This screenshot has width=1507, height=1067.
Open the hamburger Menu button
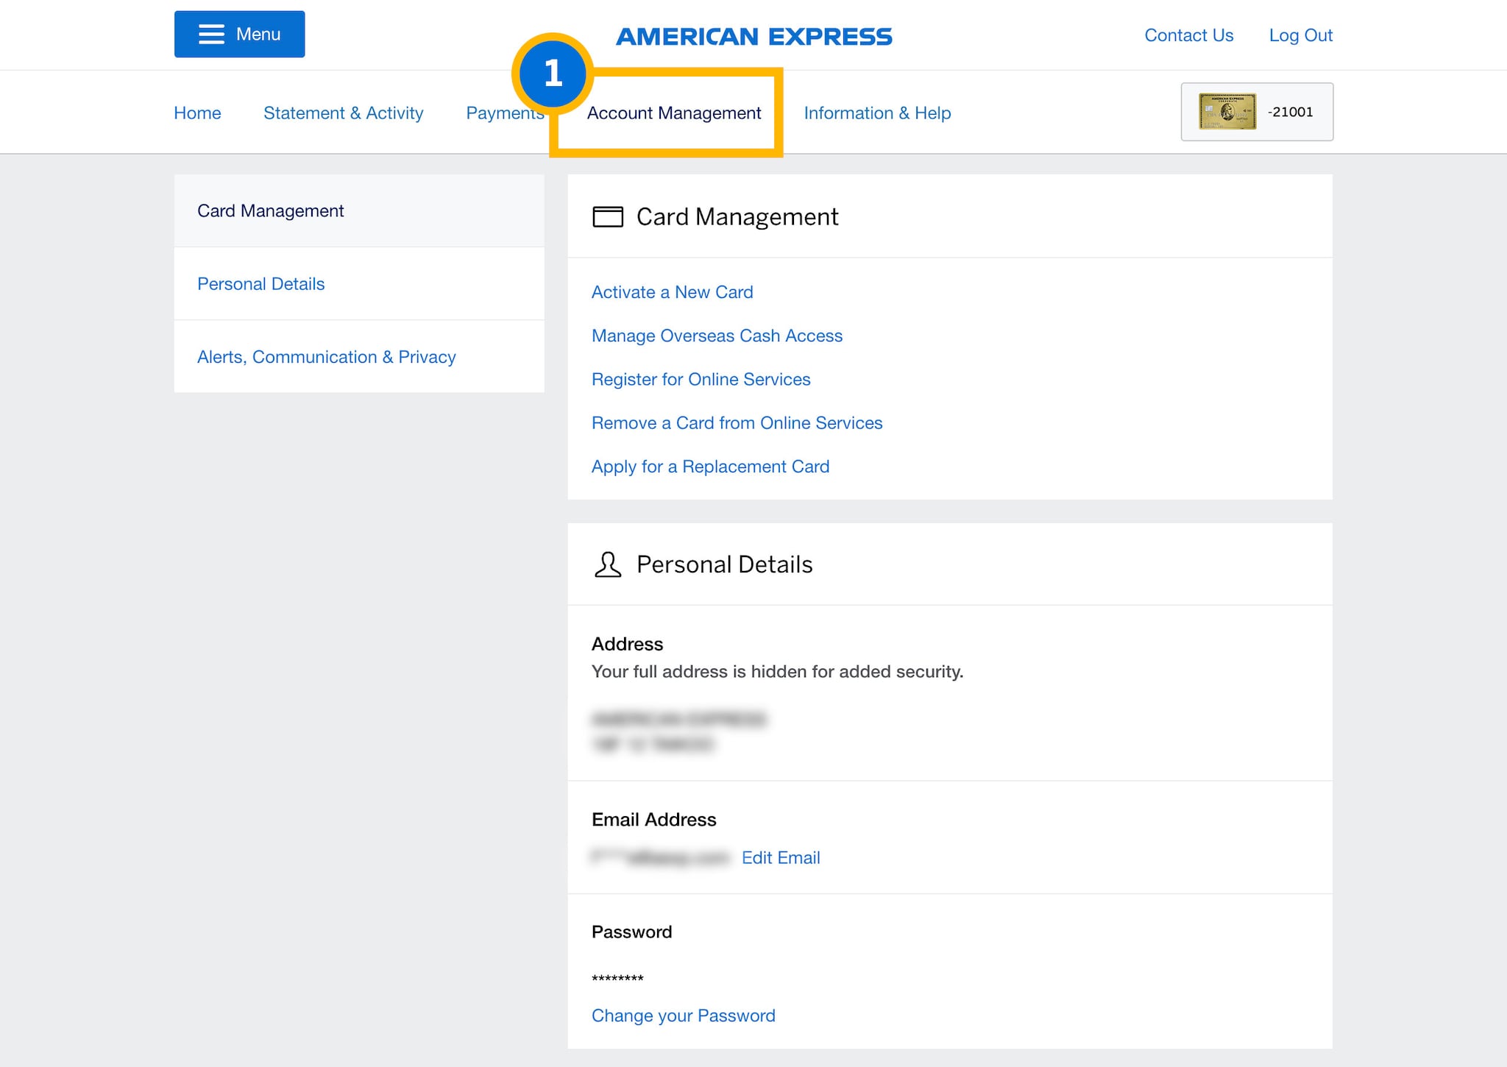(239, 35)
